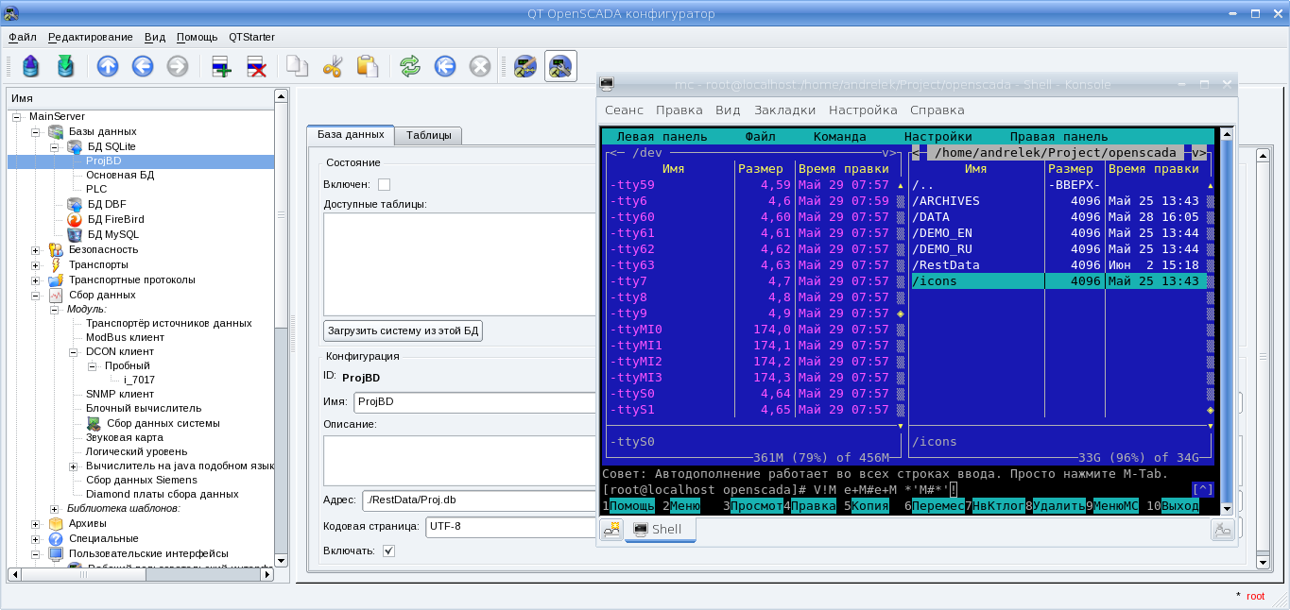The image size is (1290, 610).
Task: Expand the Архивы tree node
Action: (x=36, y=523)
